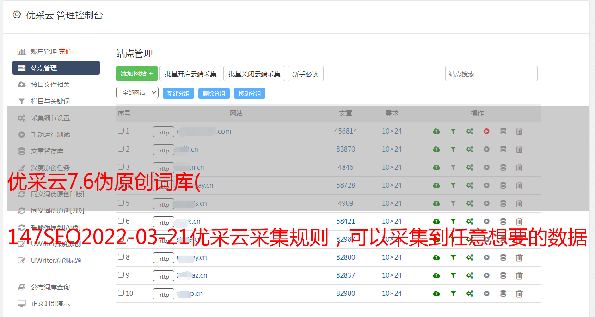Image resolution: width=595 pixels, height=317 pixels.
Task: Click the play icon in row 6
Action: pos(486,221)
